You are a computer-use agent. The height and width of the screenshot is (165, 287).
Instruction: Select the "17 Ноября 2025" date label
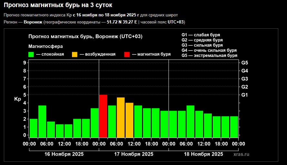coord(134,154)
